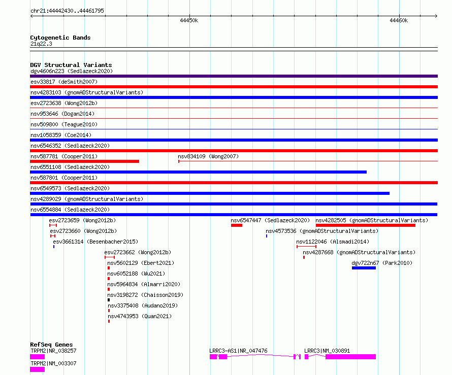The width and height of the screenshot is (452, 375).
Task: Click the blue nsv6551108 variant bar
Action: (x=199, y=172)
